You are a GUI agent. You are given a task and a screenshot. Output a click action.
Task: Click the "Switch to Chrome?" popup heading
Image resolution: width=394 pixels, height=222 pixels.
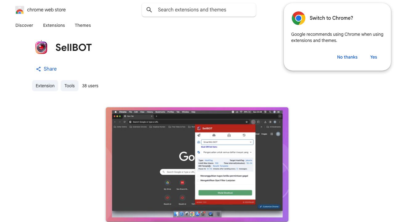(x=331, y=18)
